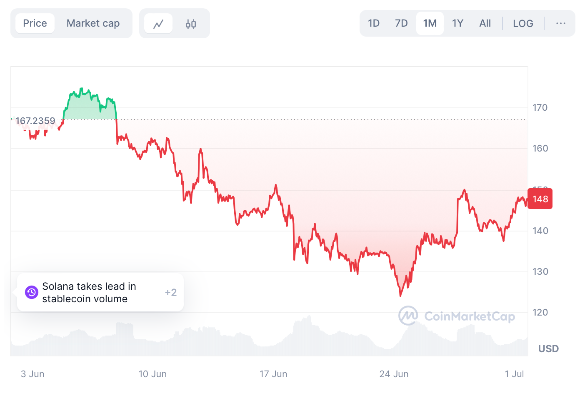Enable the 1Y chart range

[457, 23]
